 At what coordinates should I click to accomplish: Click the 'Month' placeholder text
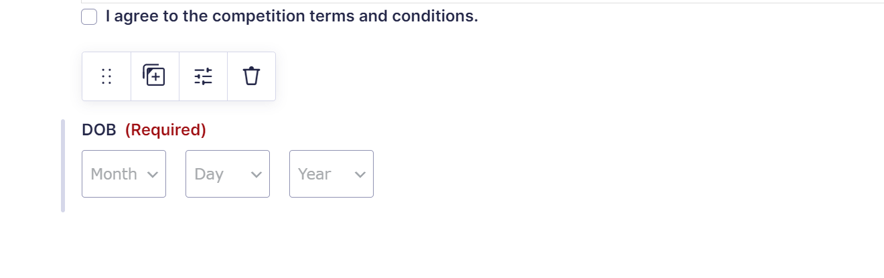pos(114,174)
